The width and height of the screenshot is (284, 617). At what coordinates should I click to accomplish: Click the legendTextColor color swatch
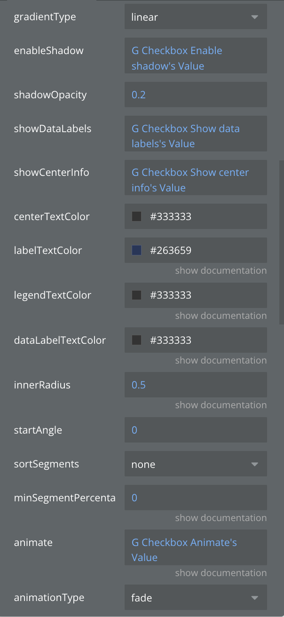tap(137, 295)
